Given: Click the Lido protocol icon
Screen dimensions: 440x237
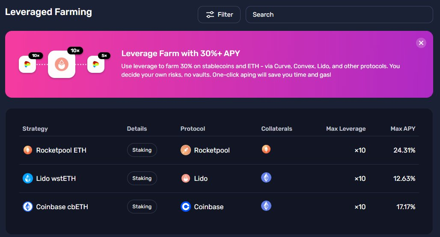Looking at the screenshot, I should pyautogui.click(x=186, y=178).
